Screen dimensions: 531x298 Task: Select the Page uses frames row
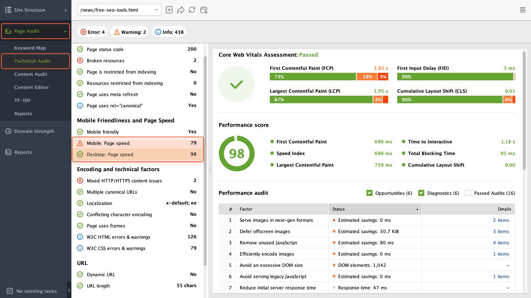coord(138,226)
